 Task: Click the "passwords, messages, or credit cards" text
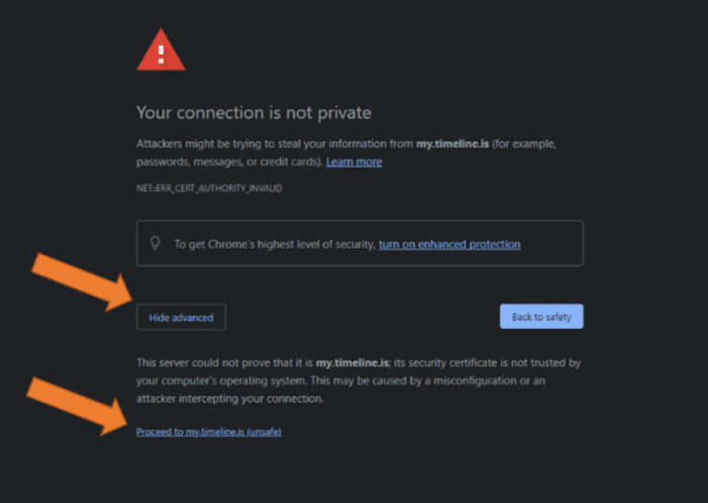click(229, 162)
